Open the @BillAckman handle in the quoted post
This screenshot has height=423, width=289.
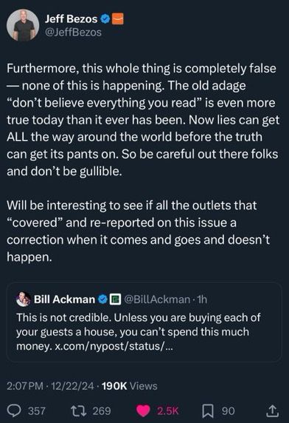pos(157,300)
